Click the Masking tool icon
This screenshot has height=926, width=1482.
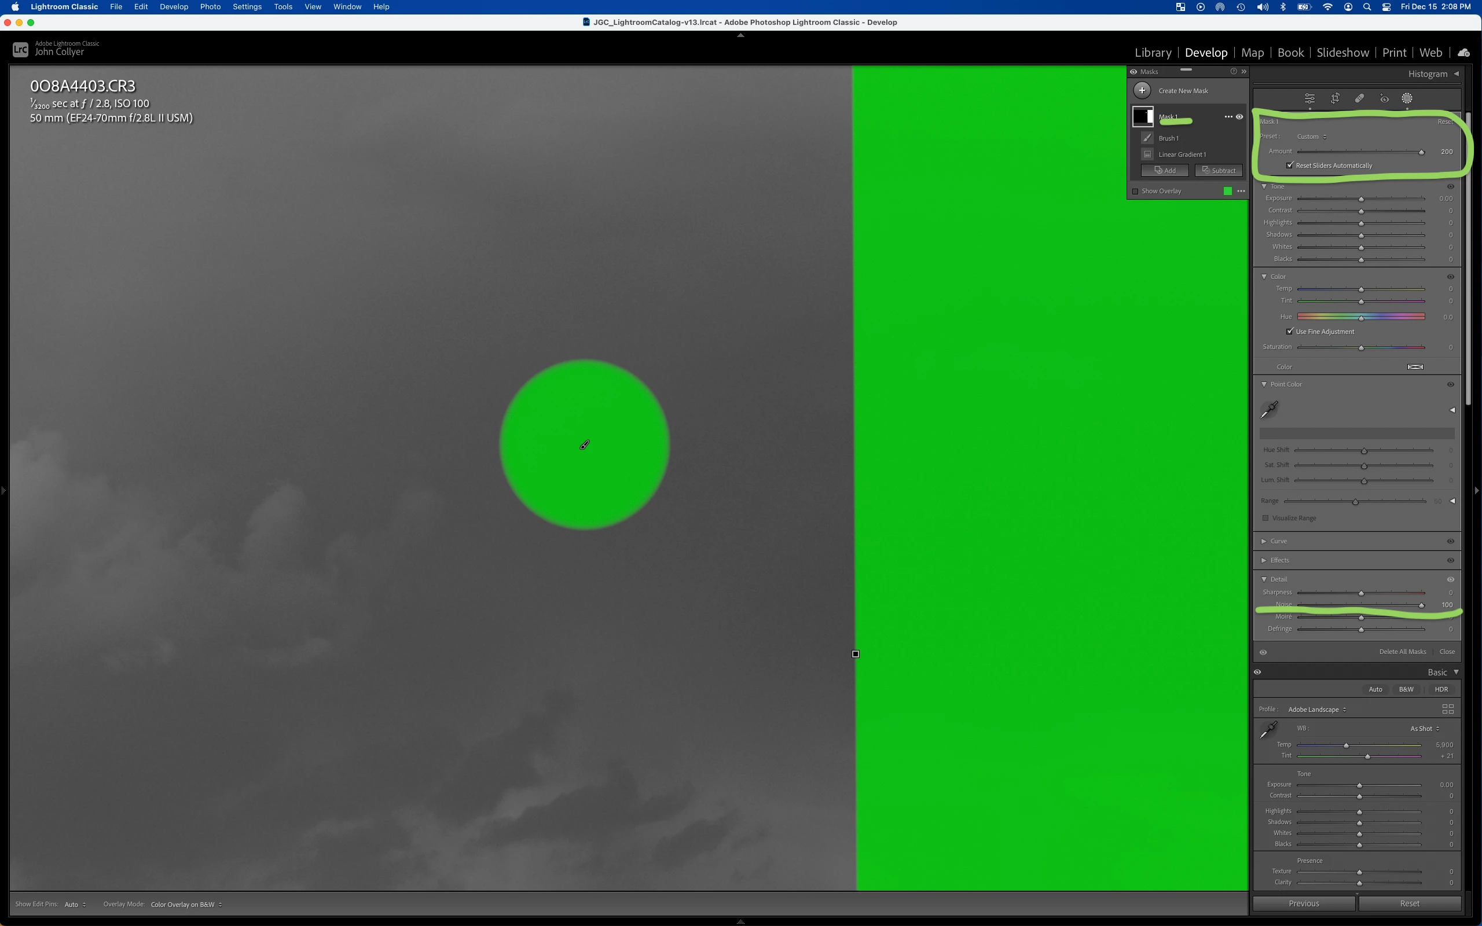point(1407,98)
